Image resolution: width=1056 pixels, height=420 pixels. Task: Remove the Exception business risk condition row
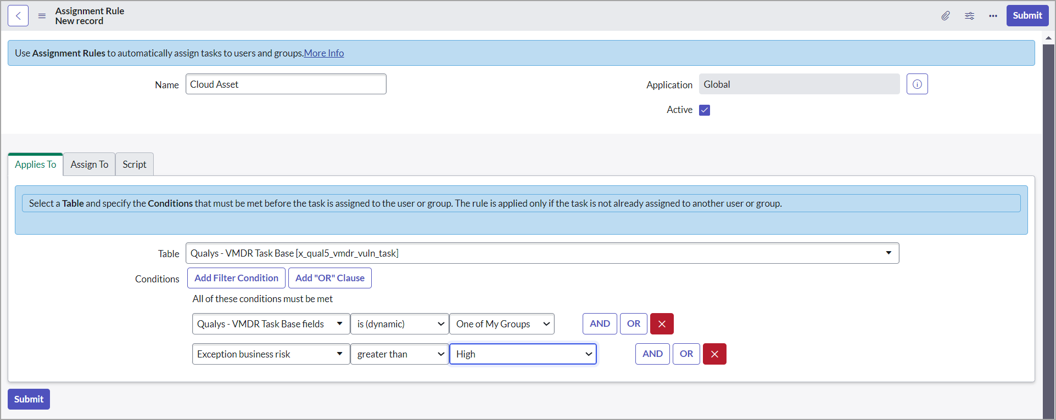tap(714, 354)
